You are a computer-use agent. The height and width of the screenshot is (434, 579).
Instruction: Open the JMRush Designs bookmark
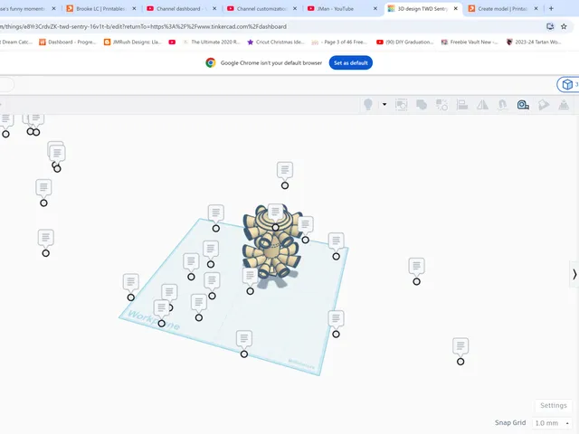click(133, 42)
